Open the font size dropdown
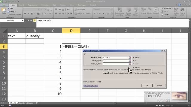Image resolution: width=191 pixels, height=107 pixels. 45,10
